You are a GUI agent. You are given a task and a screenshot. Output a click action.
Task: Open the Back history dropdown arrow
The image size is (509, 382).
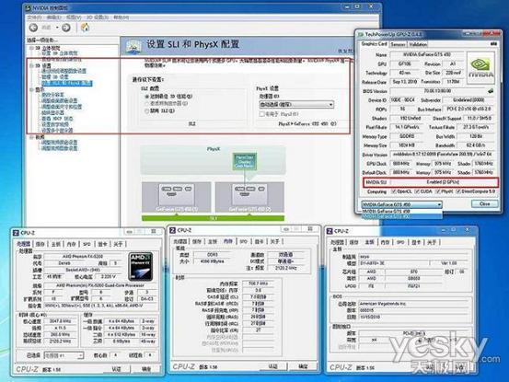pos(57,28)
